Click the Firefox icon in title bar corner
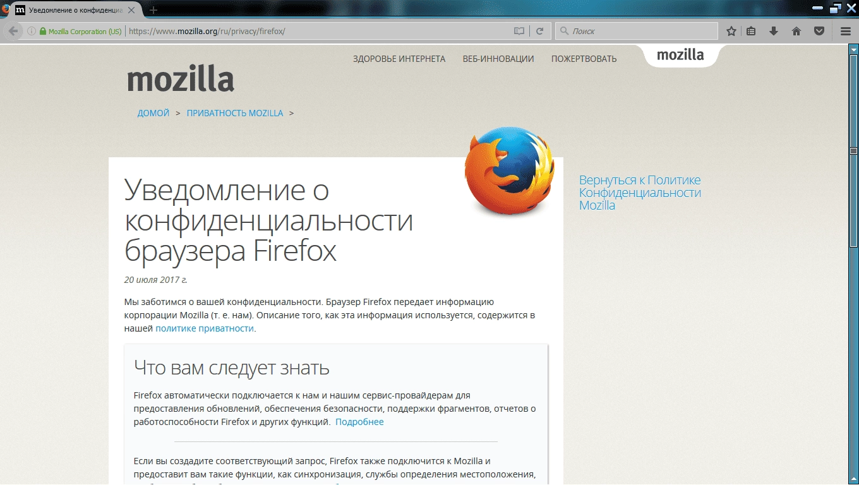 pos(4,9)
